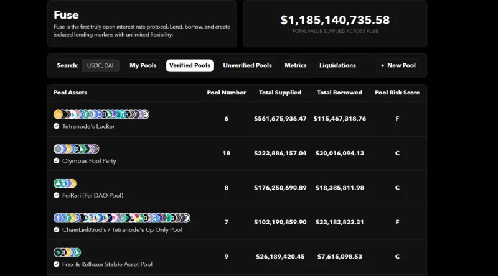
Task: Click the Total Borrowed column header
Action: click(x=339, y=93)
